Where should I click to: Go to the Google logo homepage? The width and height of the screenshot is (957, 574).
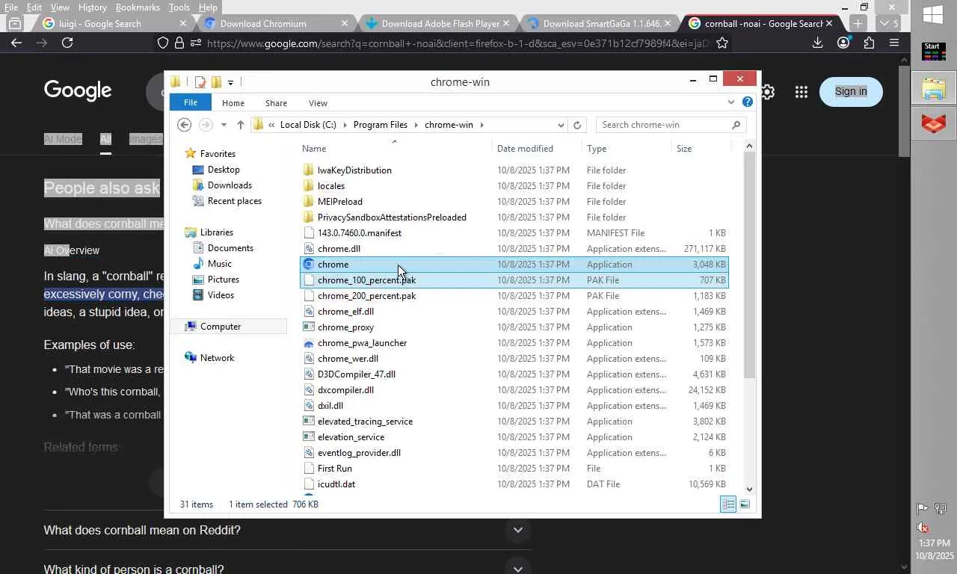(x=78, y=91)
